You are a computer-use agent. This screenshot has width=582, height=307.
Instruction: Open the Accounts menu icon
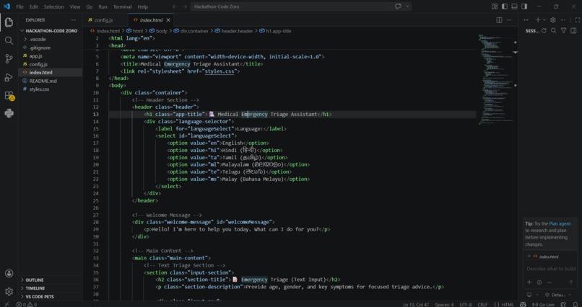click(9, 273)
